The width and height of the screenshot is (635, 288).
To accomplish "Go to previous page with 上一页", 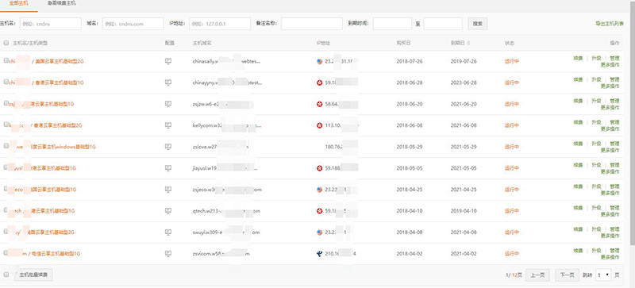I will click(x=537, y=275).
